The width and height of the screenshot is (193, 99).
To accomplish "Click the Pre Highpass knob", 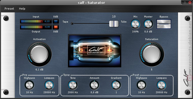I will click(x=29, y=85).
